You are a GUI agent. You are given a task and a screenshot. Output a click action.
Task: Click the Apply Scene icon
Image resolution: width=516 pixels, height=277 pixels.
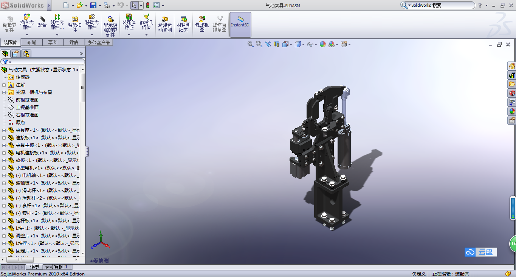coord(332,44)
